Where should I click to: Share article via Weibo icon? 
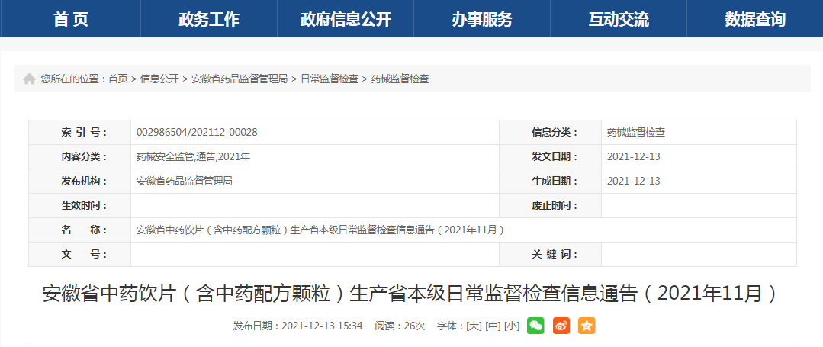pyautogui.click(x=561, y=326)
